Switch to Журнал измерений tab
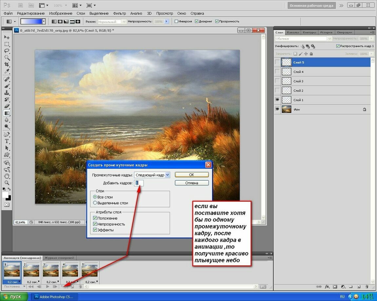Screen dimensions: 377x301 point(59,258)
